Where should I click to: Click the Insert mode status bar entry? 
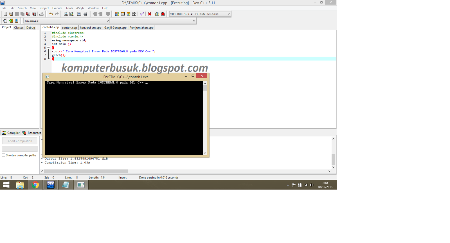click(123, 177)
